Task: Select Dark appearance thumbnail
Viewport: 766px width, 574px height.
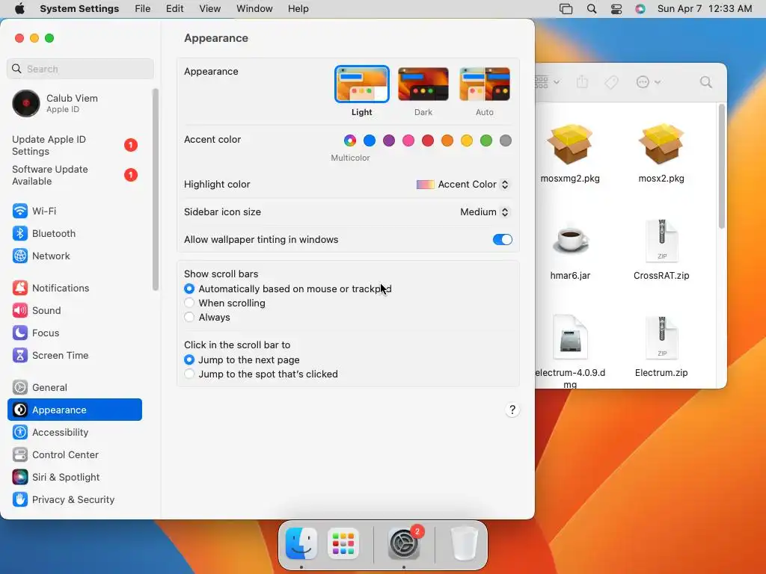Action: click(423, 84)
